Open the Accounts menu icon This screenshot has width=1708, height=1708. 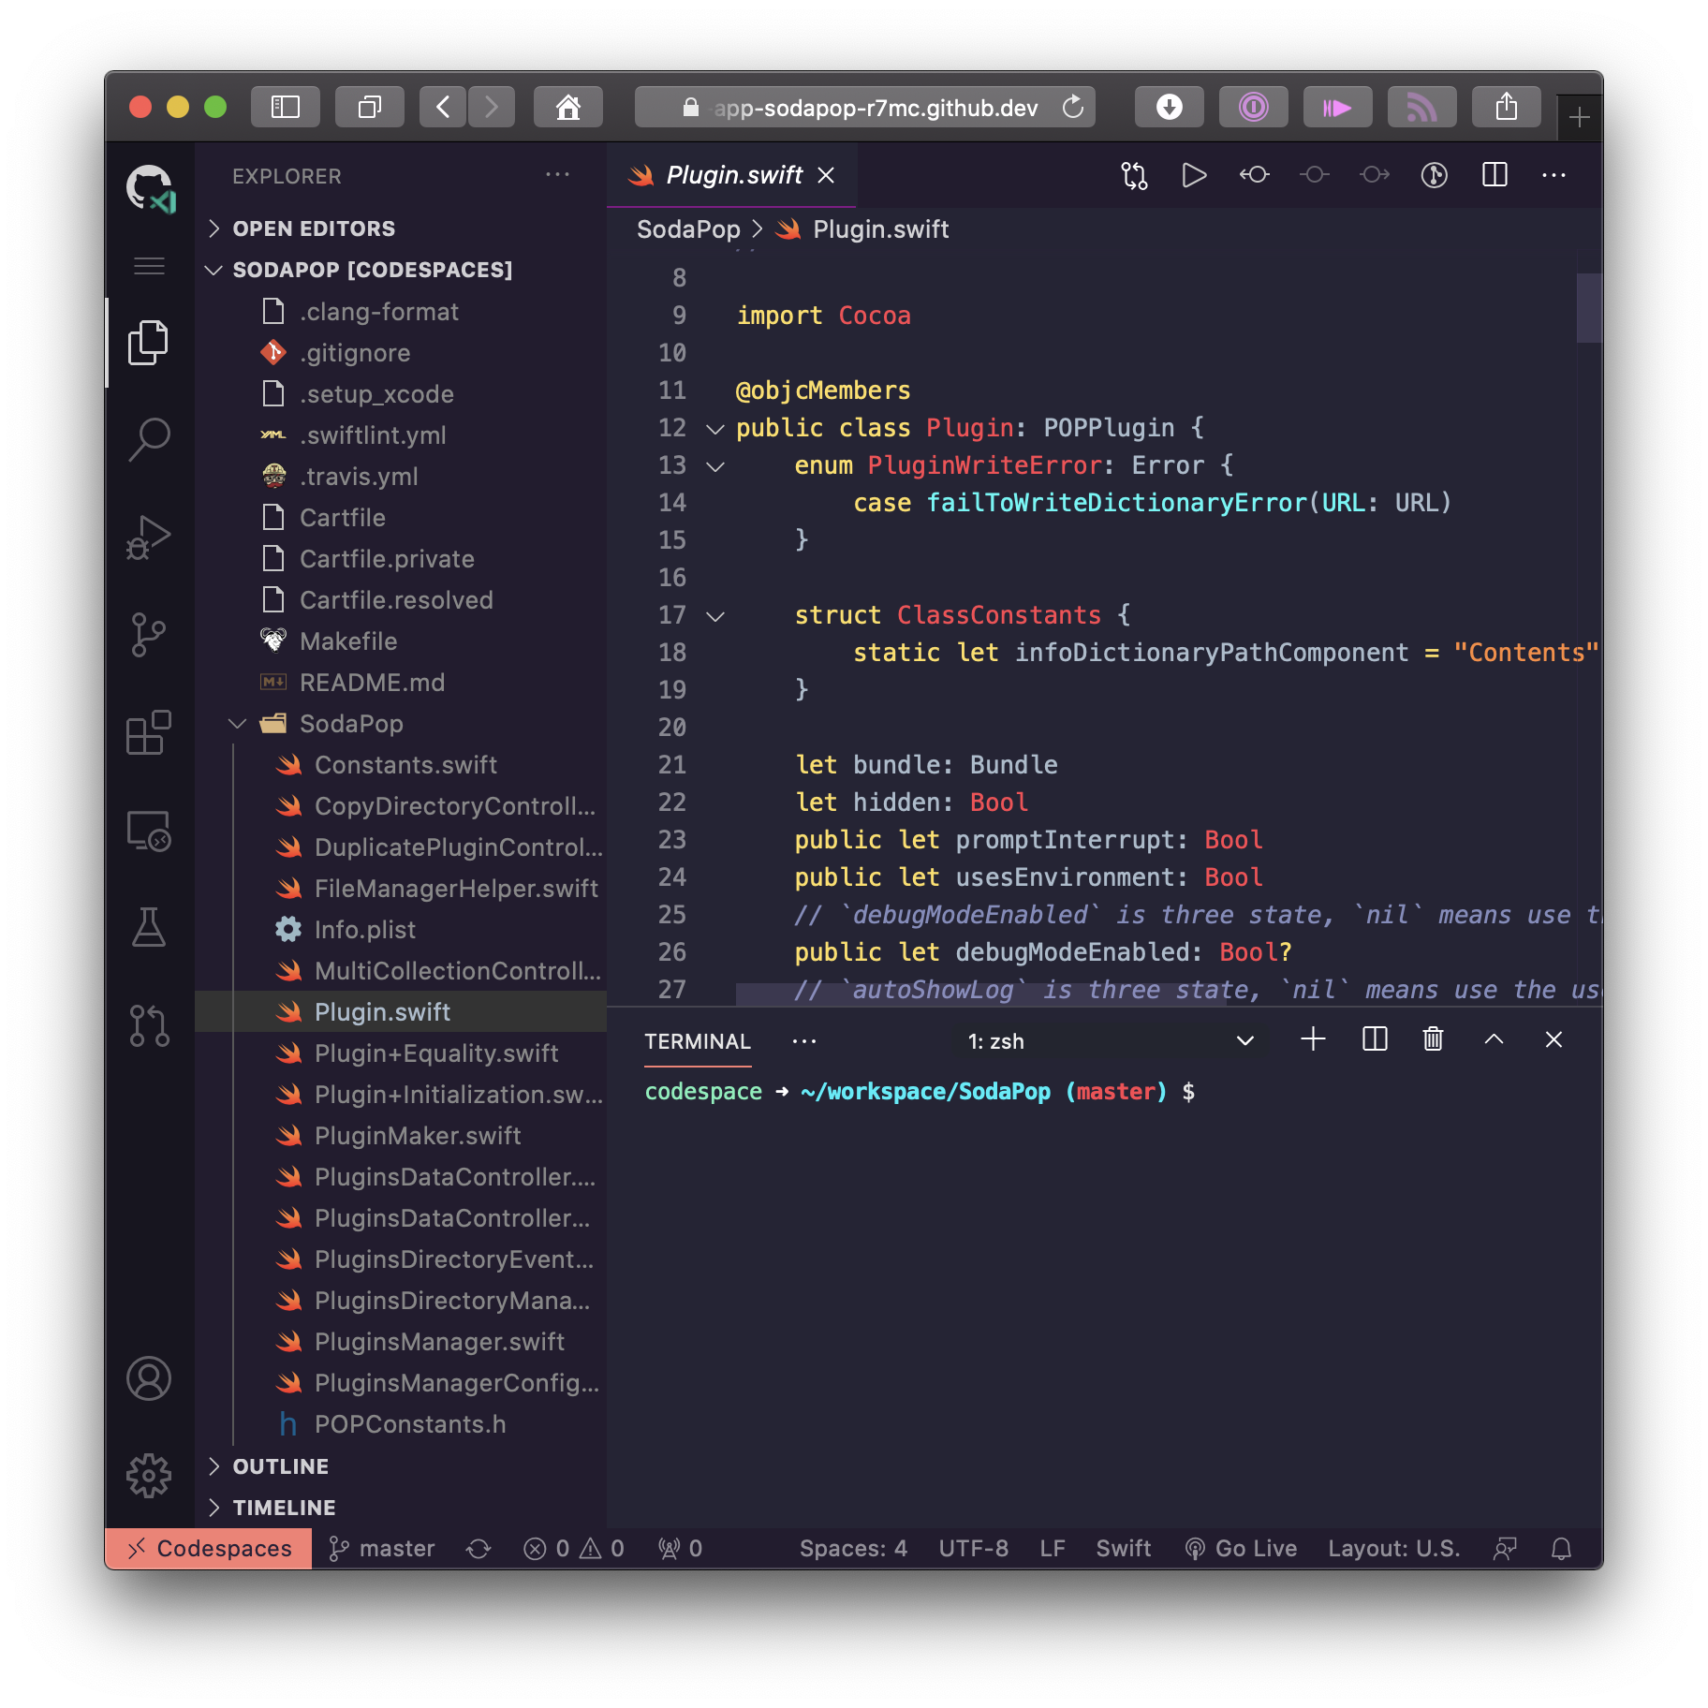(x=149, y=1378)
